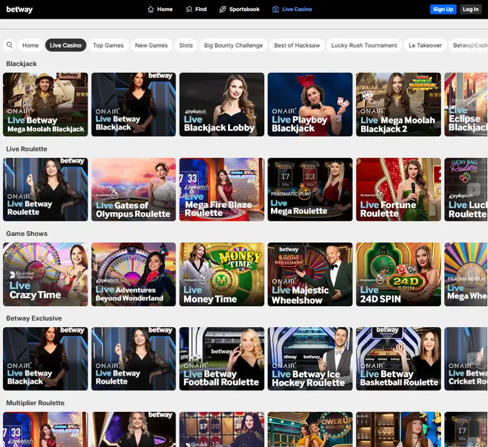This screenshot has width=488, height=447.
Task: Select the Live Casino category pill
Action: pos(66,45)
